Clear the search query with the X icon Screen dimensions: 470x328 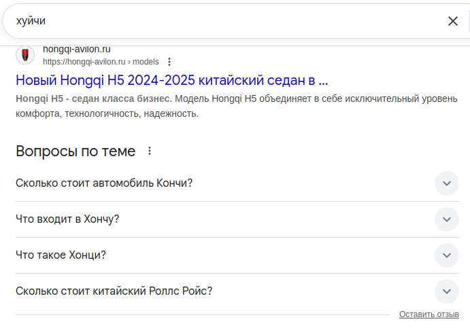452,21
